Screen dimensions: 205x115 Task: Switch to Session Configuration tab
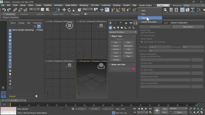click(179, 23)
